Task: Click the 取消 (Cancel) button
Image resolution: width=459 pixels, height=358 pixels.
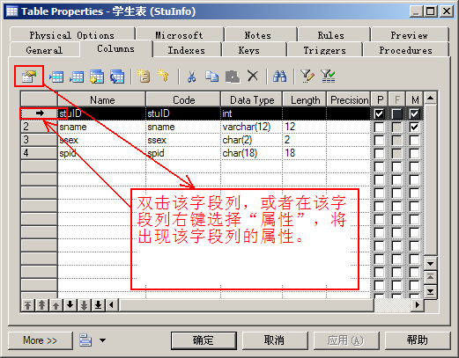Action: (275, 340)
